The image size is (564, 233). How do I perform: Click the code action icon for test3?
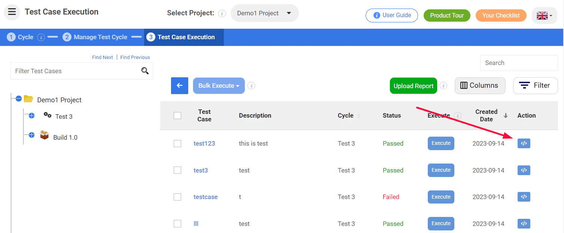(524, 170)
